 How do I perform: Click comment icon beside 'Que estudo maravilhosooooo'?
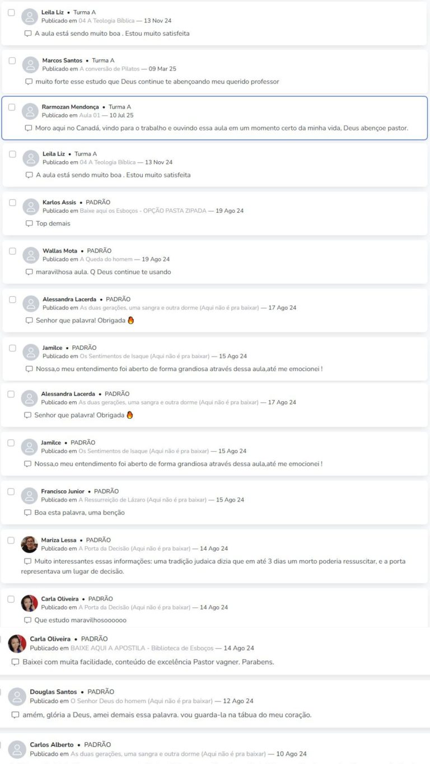point(27,620)
